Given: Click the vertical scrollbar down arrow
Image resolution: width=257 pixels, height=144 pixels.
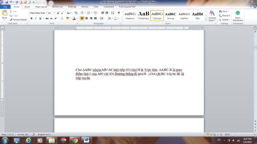Looking at the screenshot, I should pyautogui.click(x=255, y=121).
